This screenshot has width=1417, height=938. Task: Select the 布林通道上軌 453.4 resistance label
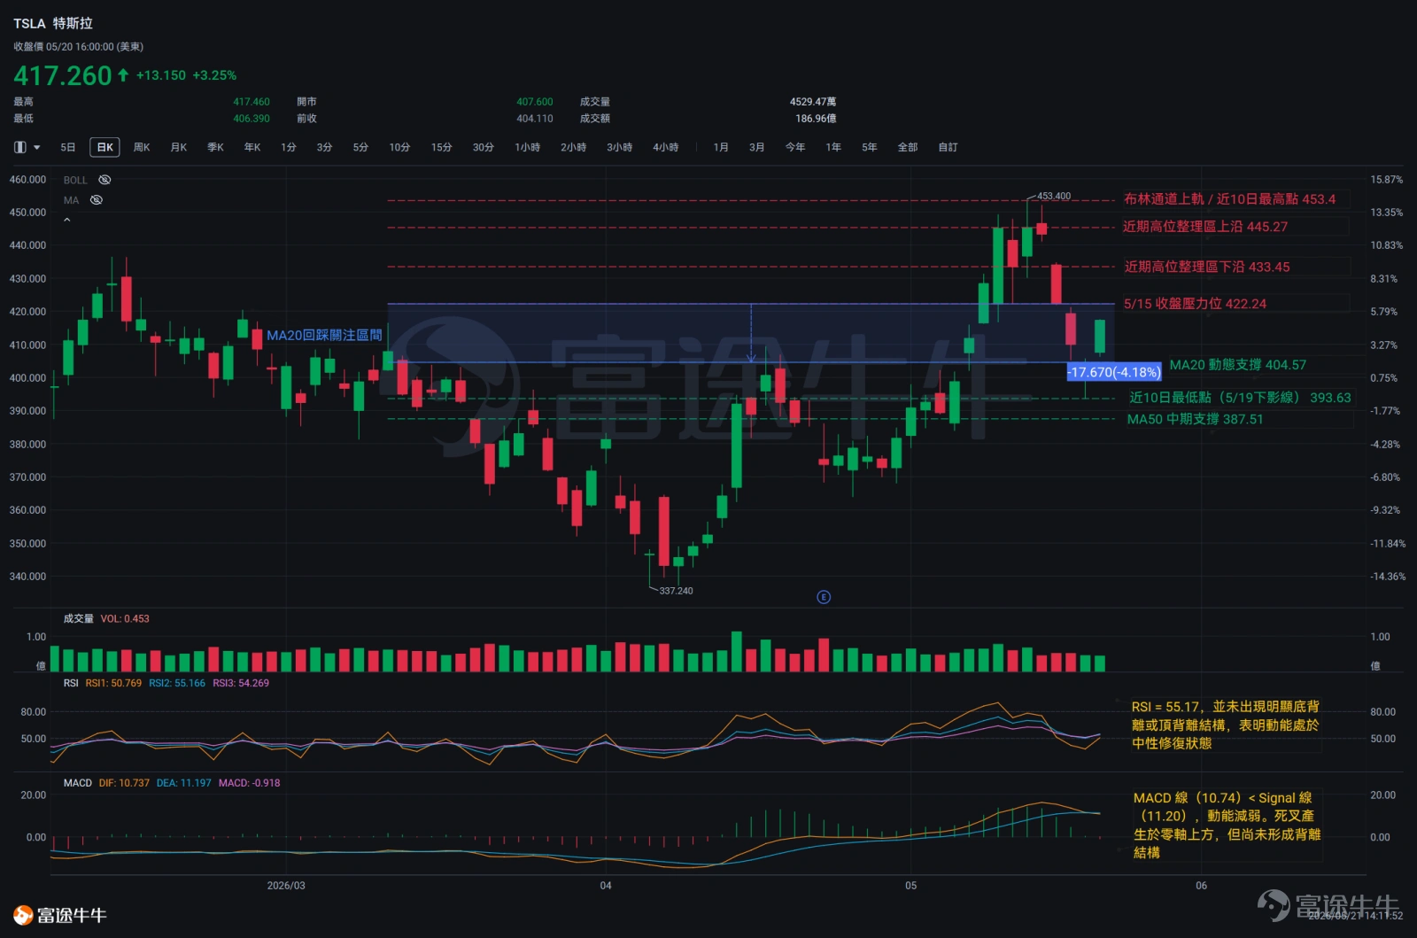[x=1230, y=199]
